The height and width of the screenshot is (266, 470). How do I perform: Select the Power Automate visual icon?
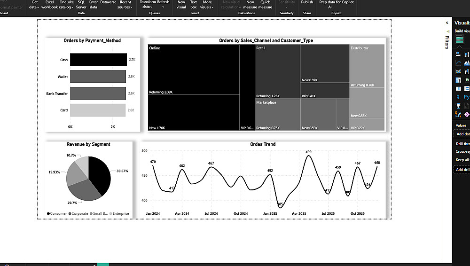[x=458, y=114]
